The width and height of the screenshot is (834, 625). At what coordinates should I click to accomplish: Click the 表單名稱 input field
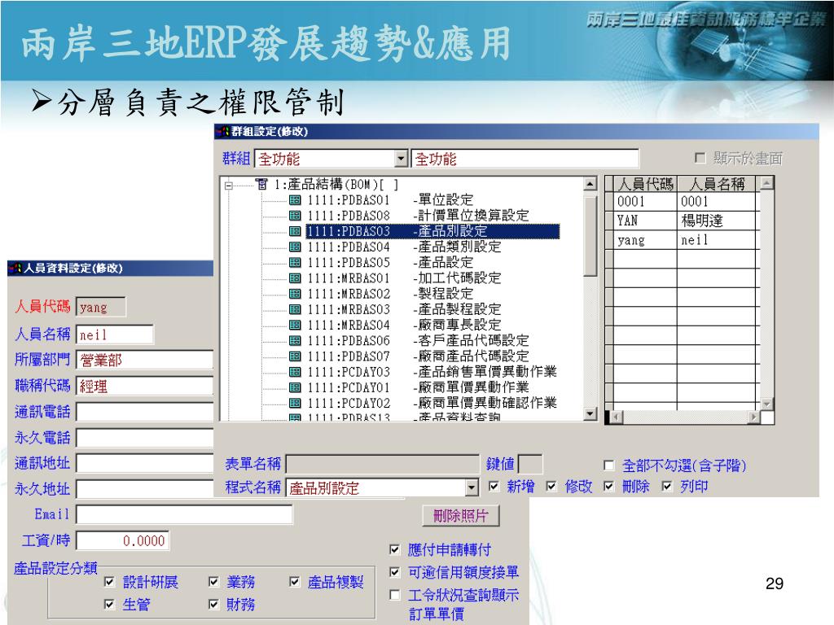tap(383, 464)
